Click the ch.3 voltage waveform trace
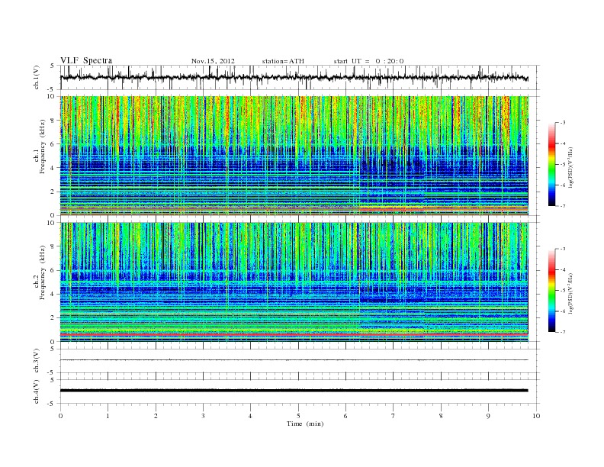Viewport: 604px width, 467px height. coord(294,360)
